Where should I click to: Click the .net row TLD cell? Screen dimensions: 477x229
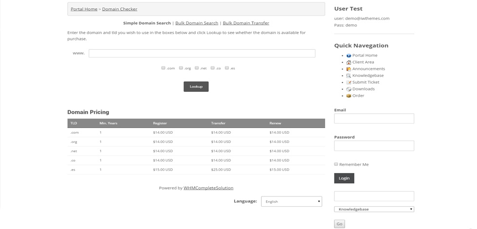73,151
